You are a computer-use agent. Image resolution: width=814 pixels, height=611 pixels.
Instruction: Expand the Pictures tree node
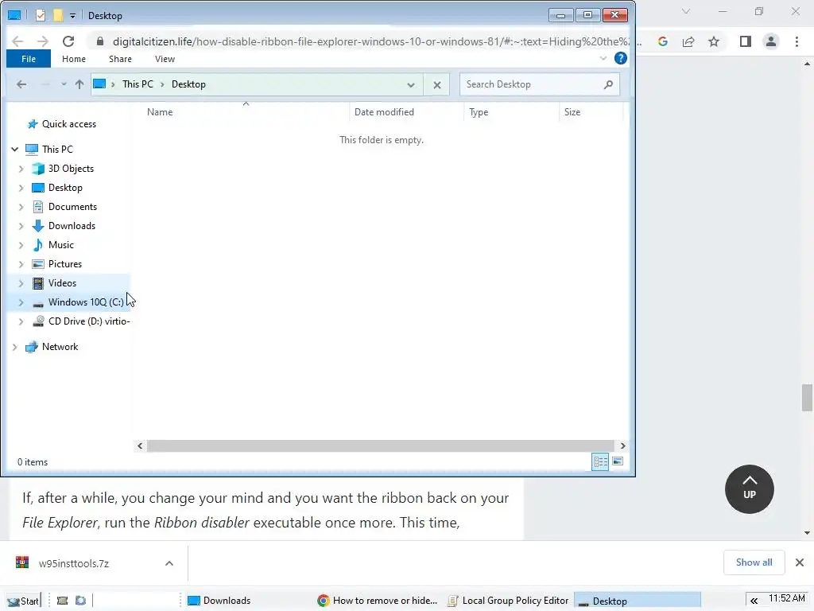pyautogui.click(x=21, y=264)
